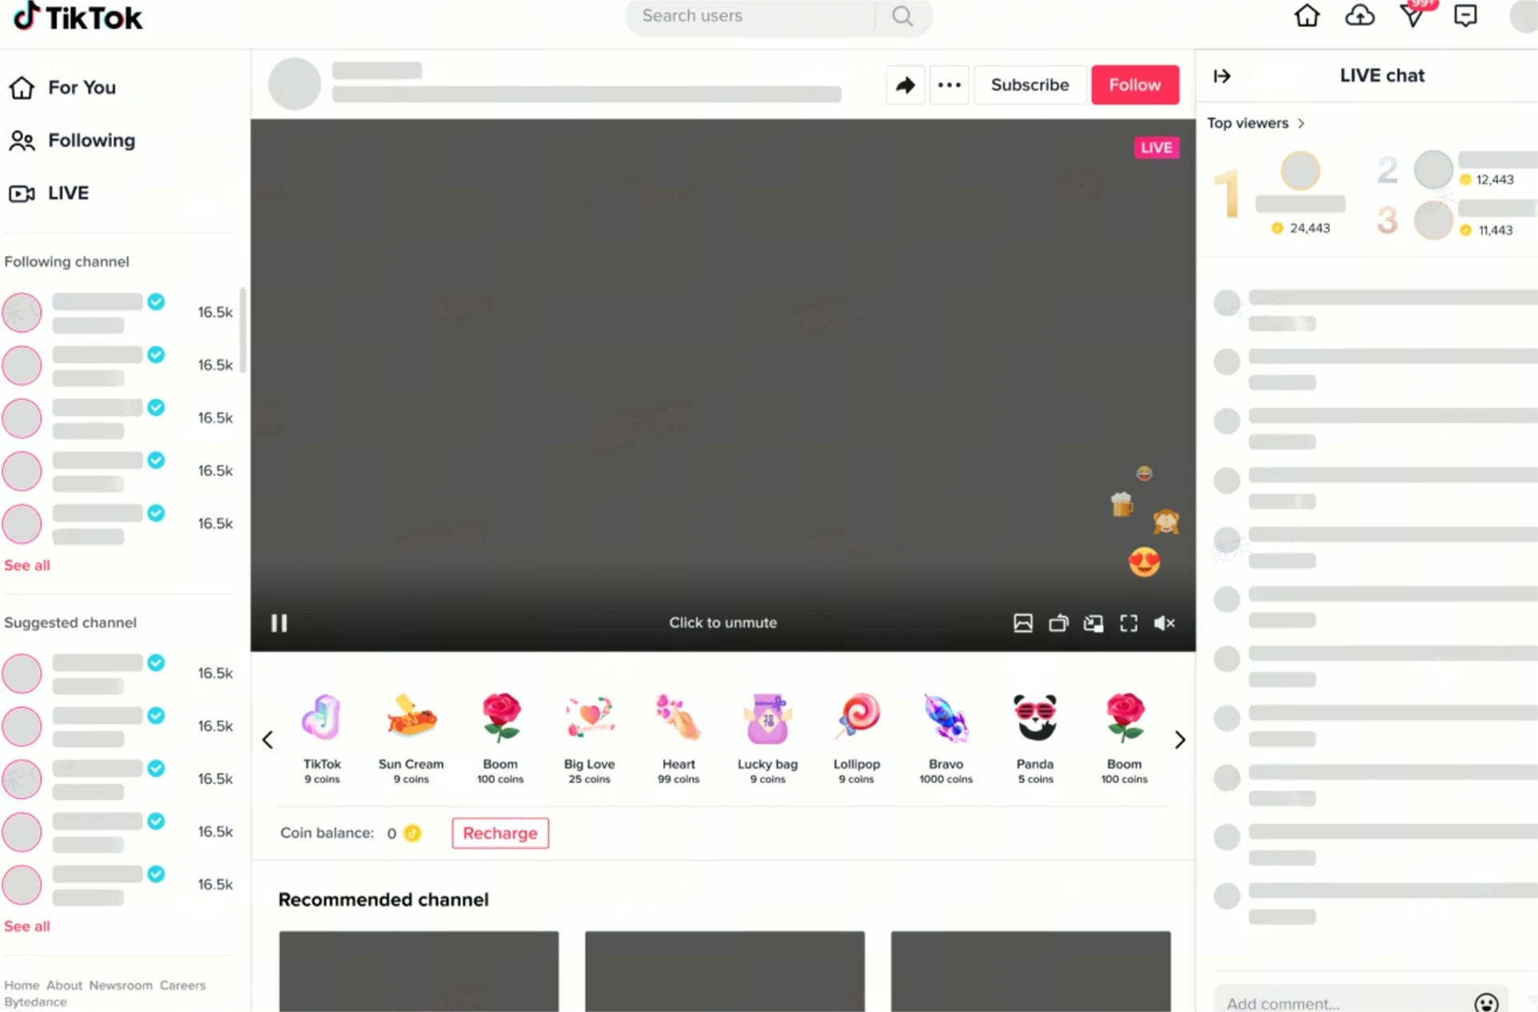Follow the live streamer
Image resolution: width=1538 pixels, height=1012 pixels.
[1134, 85]
